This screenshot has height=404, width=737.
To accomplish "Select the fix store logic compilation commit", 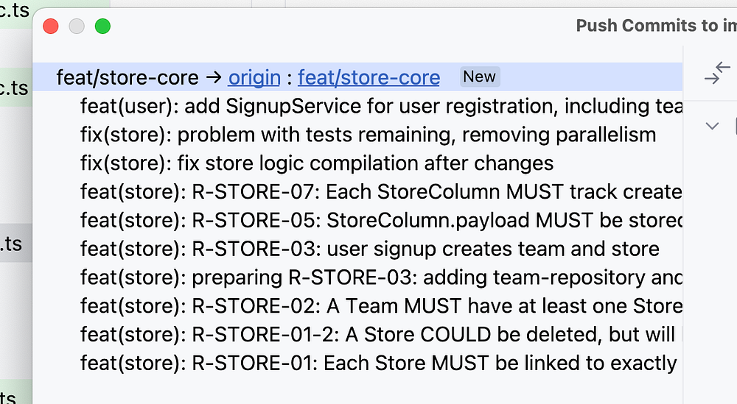I will click(317, 163).
